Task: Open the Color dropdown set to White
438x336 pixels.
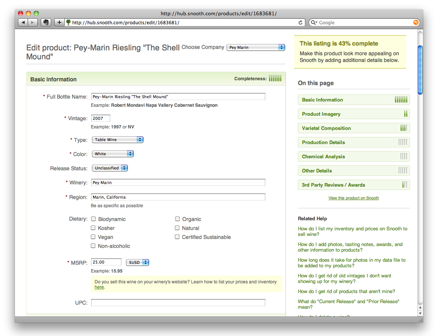Action: (113, 154)
